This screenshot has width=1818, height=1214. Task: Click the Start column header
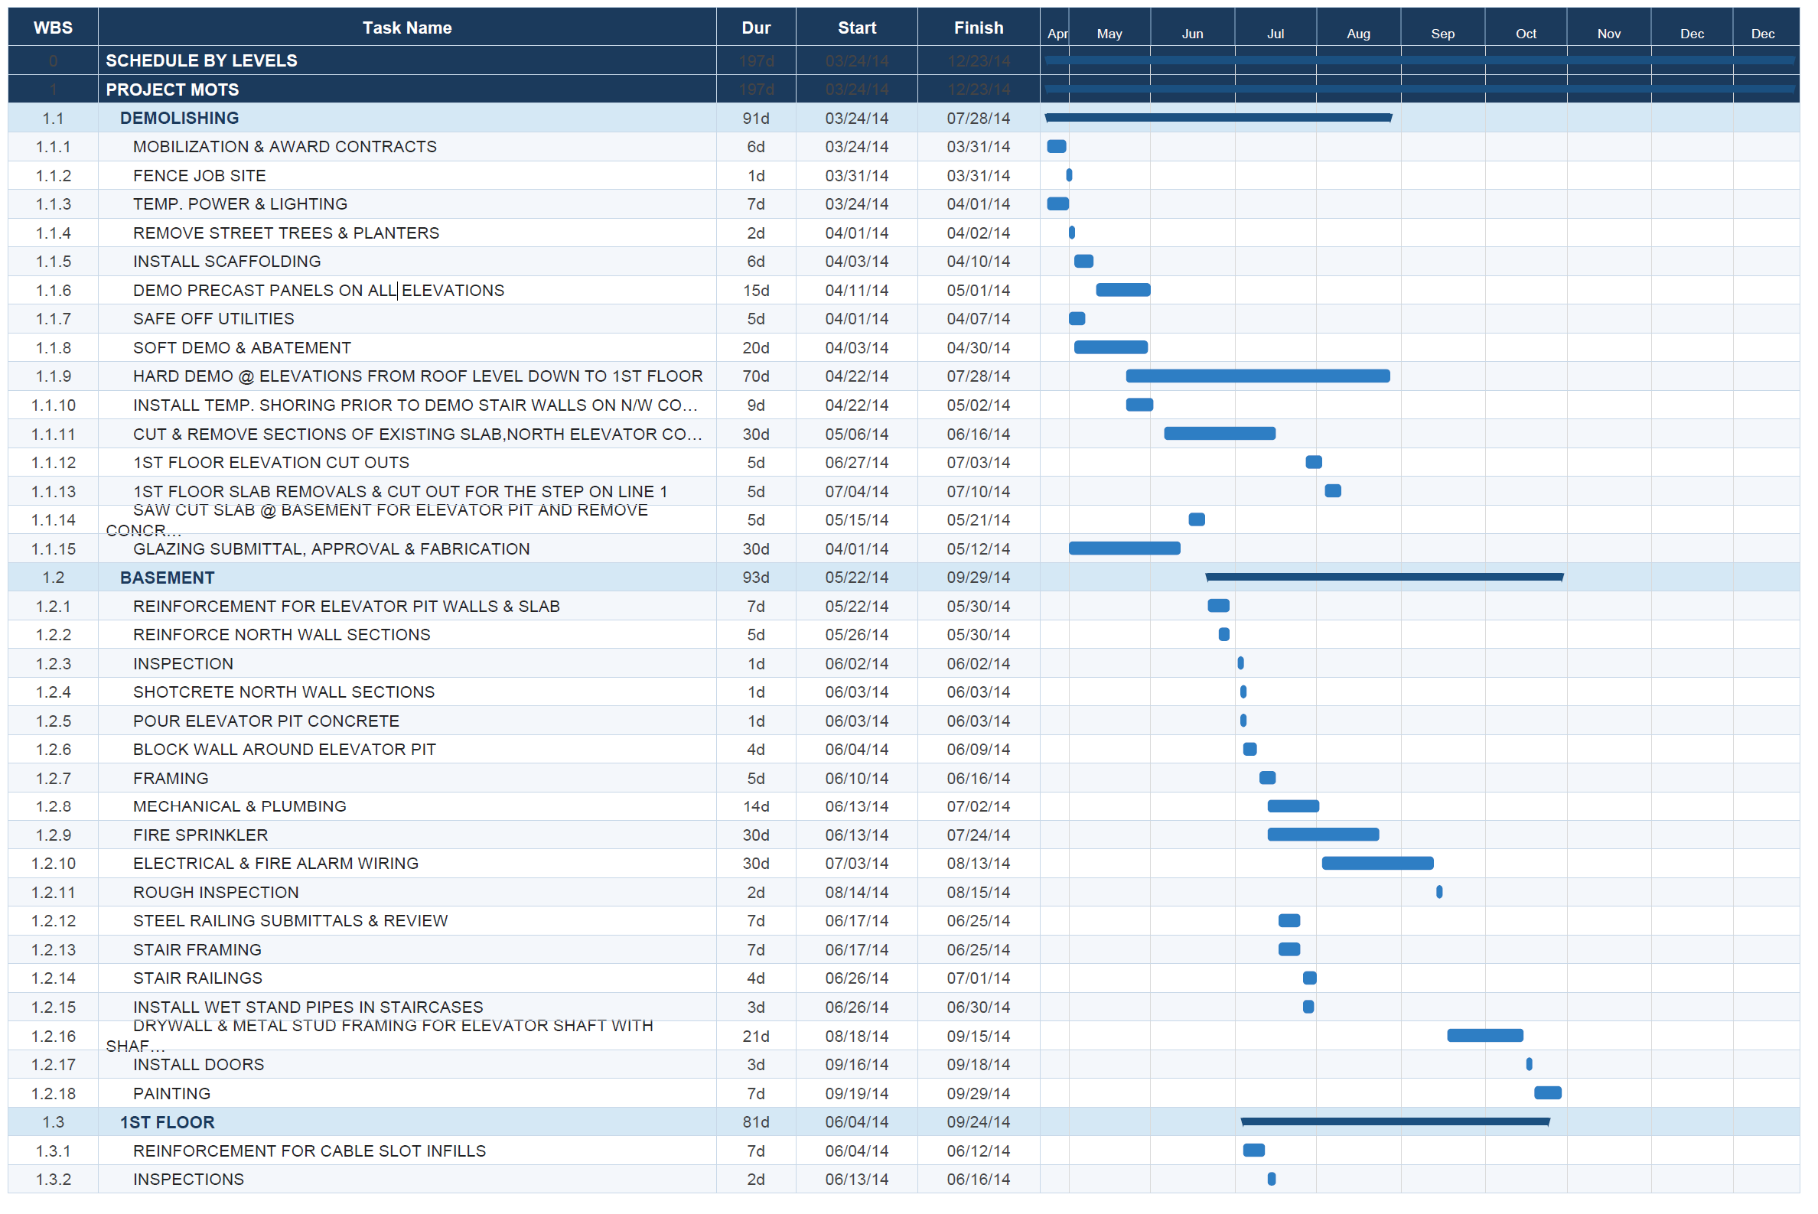coord(856,27)
